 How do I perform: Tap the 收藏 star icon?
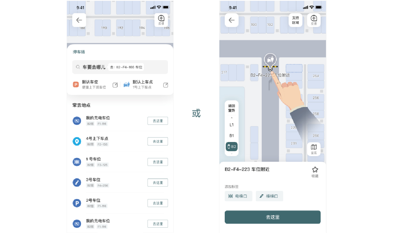[x=315, y=172]
